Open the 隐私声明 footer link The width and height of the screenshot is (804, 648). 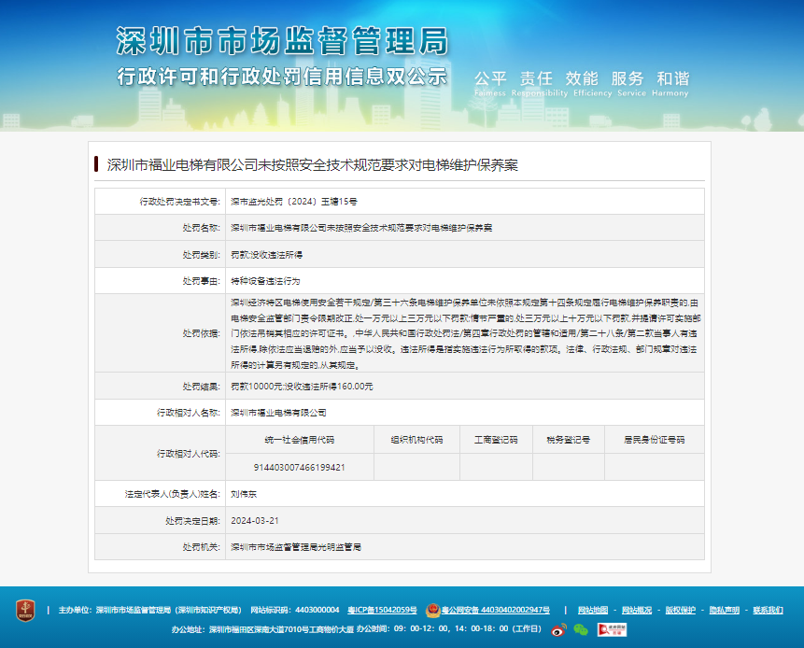pyautogui.click(x=724, y=610)
